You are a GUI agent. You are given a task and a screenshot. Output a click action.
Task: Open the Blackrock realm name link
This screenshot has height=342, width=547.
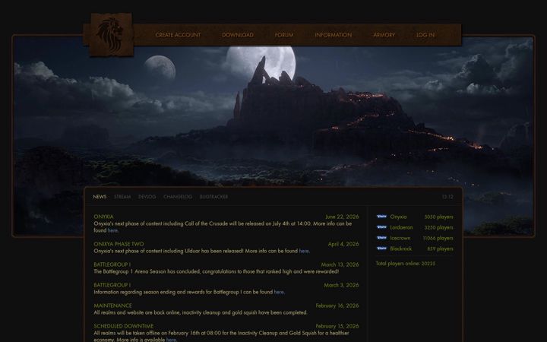[401, 249]
